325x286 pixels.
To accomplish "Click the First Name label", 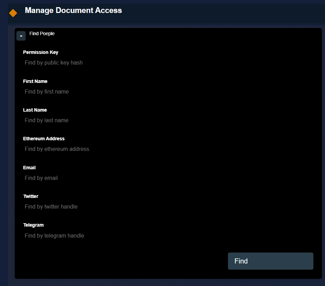I will [35, 81].
